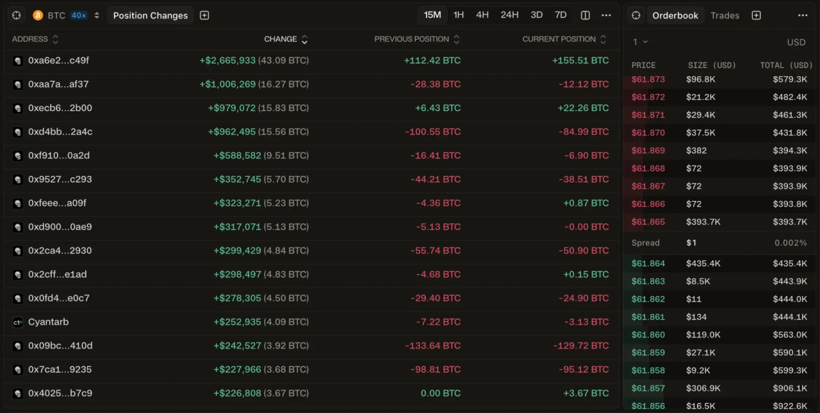Switch to the 1H timeframe
This screenshot has width=820, height=413.
[x=459, y=15]
